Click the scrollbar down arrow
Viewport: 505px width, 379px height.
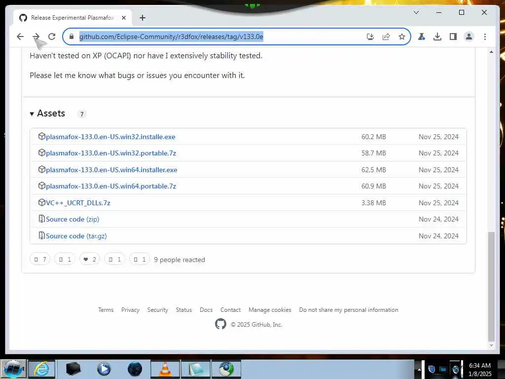click(x=491, y=345)
